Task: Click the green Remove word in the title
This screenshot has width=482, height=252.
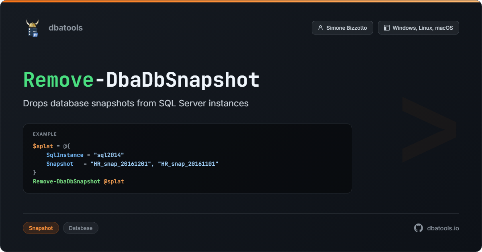Action: coord(58,80)
